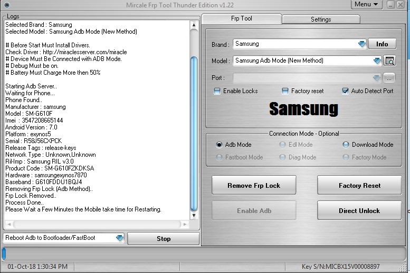Toggle the Enable Locks checkbox
This screenshot has width=410, height=273.
[x=217, y=91]
